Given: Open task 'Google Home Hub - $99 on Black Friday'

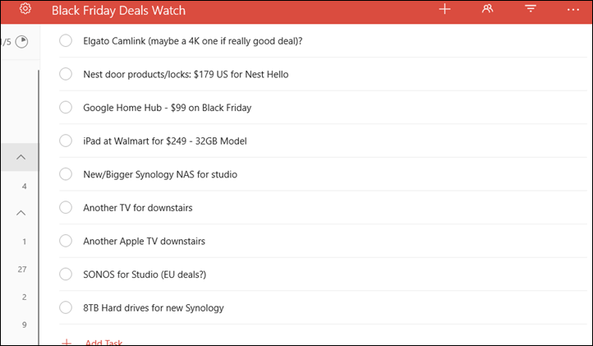Looking at the screenshot, I should click(x=168, y=108).
